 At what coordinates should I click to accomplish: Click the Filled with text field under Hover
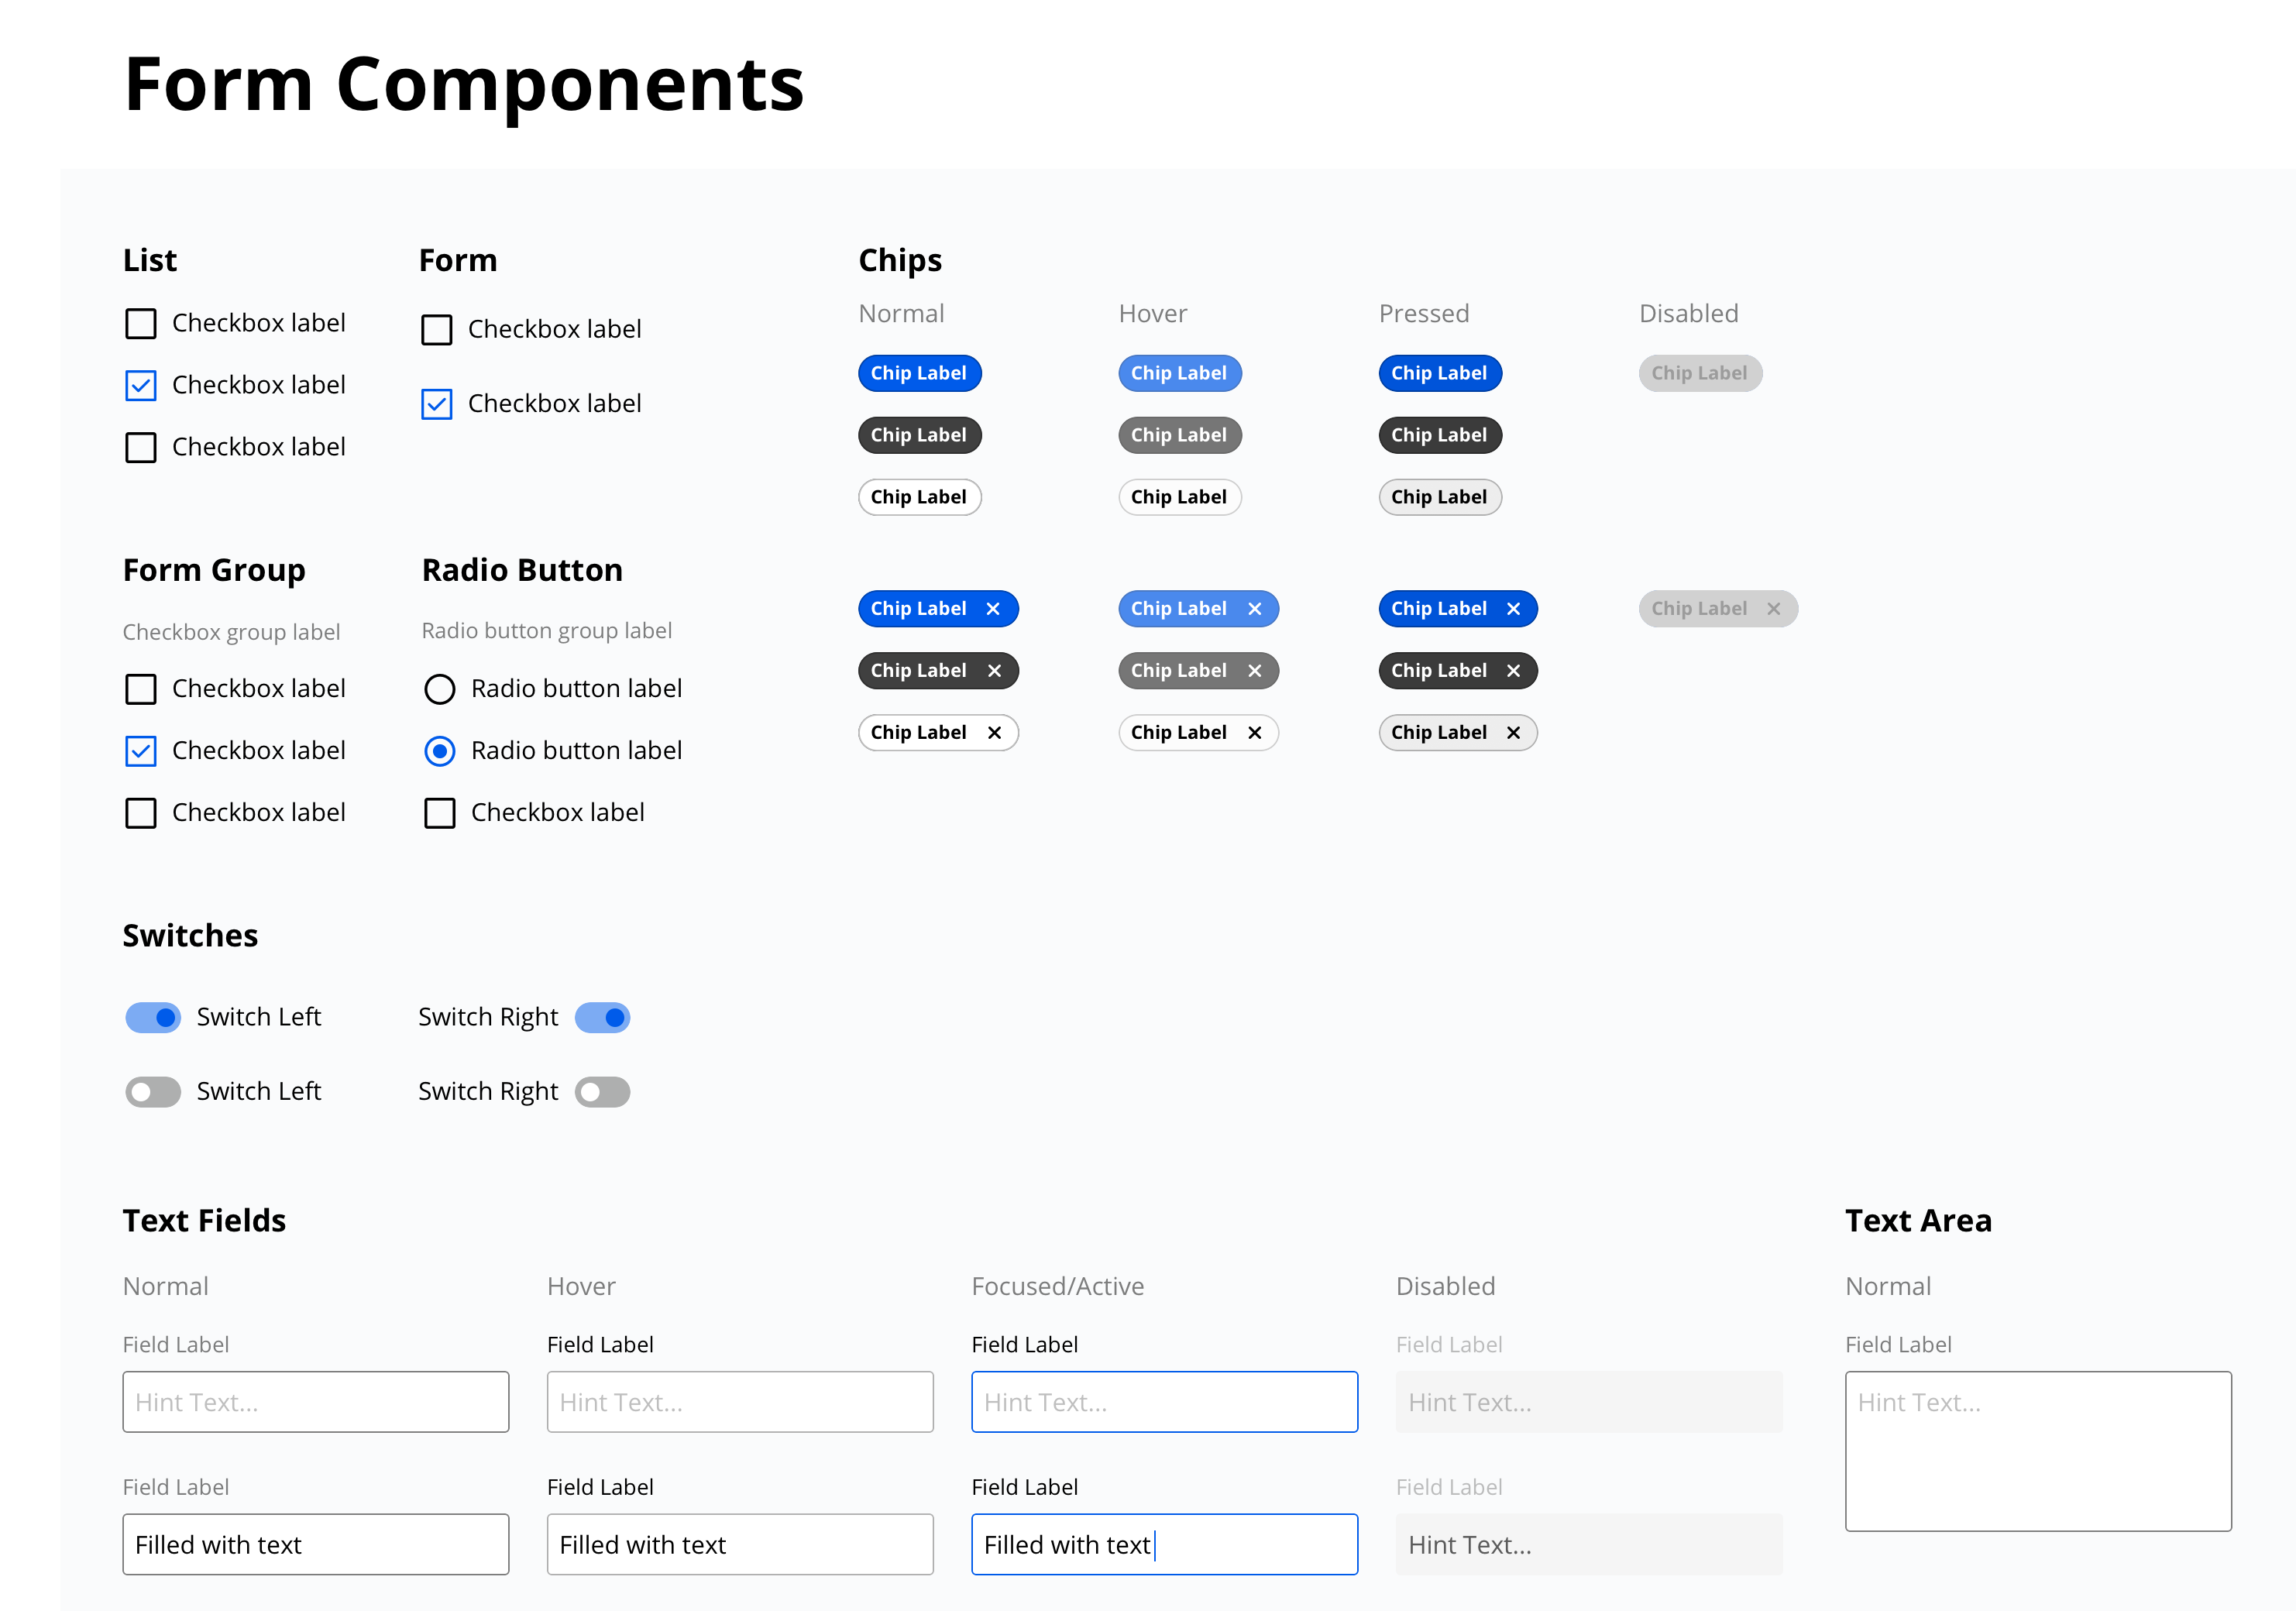(x=739, y=1544)
